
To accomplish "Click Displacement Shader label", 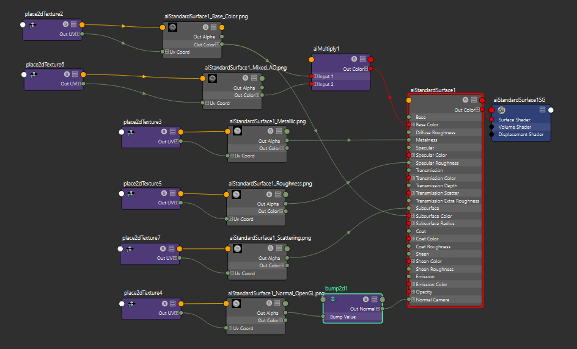I will pos(521,134).
